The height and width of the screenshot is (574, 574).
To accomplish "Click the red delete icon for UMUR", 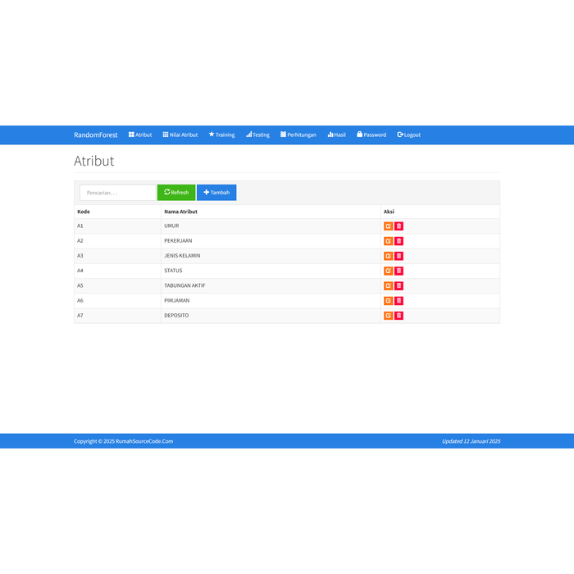I will coord(399,226).
